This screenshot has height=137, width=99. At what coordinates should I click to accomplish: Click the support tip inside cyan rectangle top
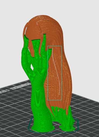click(50, 49)
